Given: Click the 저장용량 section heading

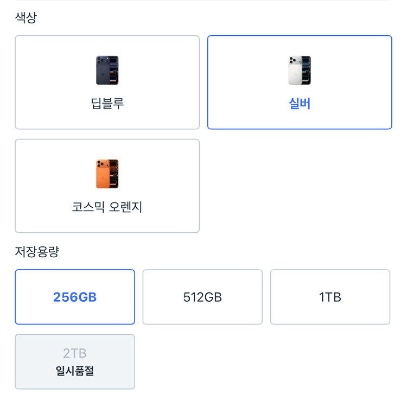Looking at the screenshot, I should point(37,251).
